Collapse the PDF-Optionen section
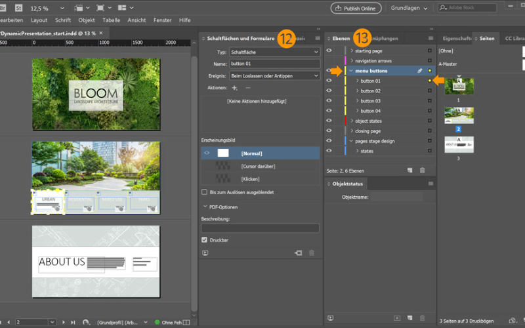Screen dimensions: 525x328 tap(205, 206)
